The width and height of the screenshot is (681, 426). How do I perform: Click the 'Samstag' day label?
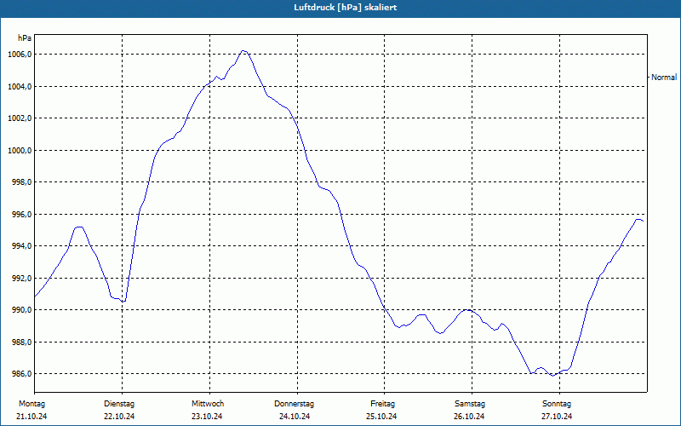tap(470, 404)
